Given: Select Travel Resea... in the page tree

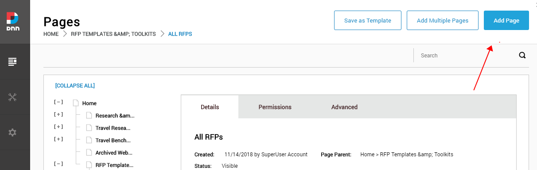Looking at the screenshot, I should pyautogui.click(x=113, y=128).
